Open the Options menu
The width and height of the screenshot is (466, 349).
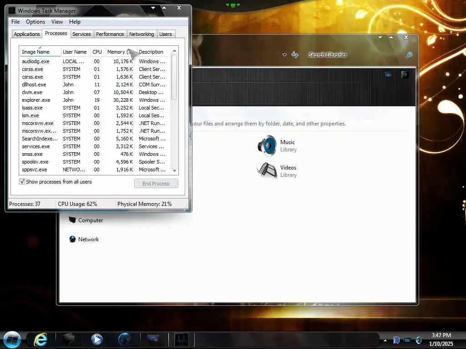[x=35, y=22]
